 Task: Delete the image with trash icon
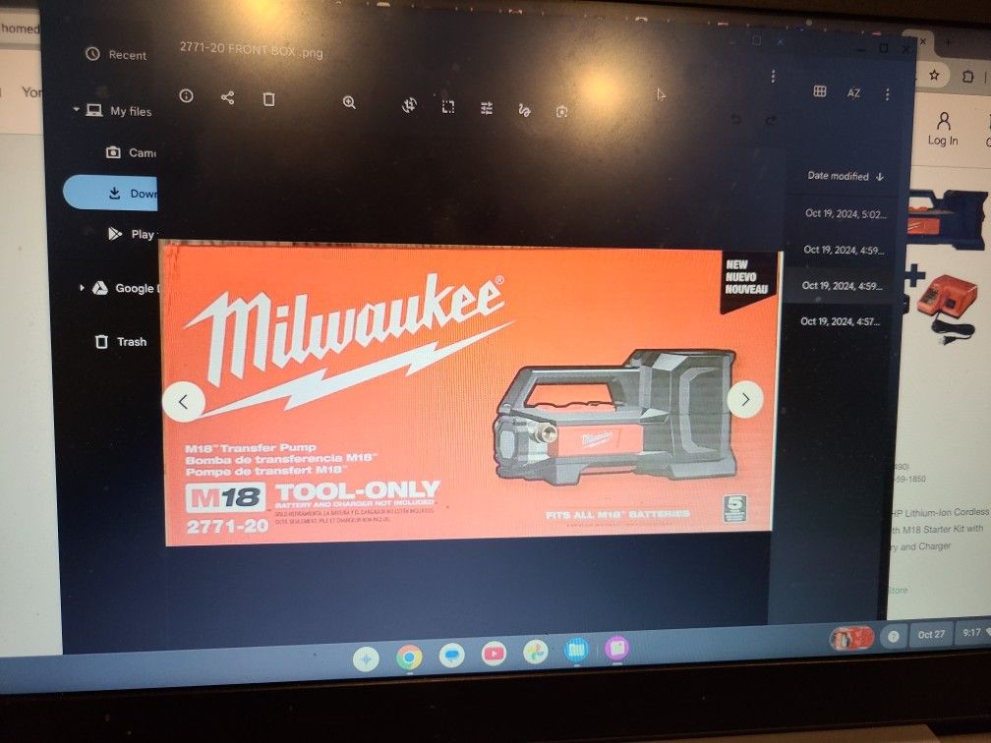pos(268,98)
